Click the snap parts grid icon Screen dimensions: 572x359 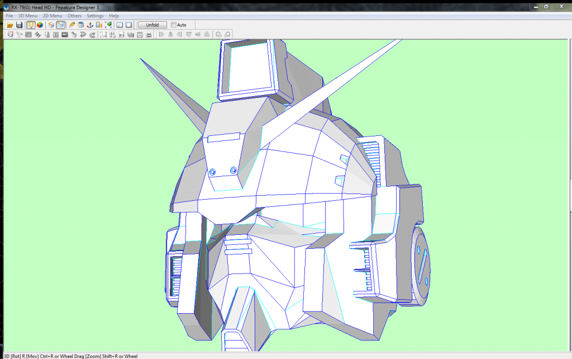point(112,35)
